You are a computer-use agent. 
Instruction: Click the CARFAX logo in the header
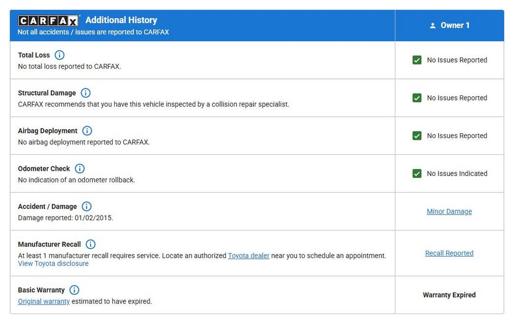(x=48, y=21)
